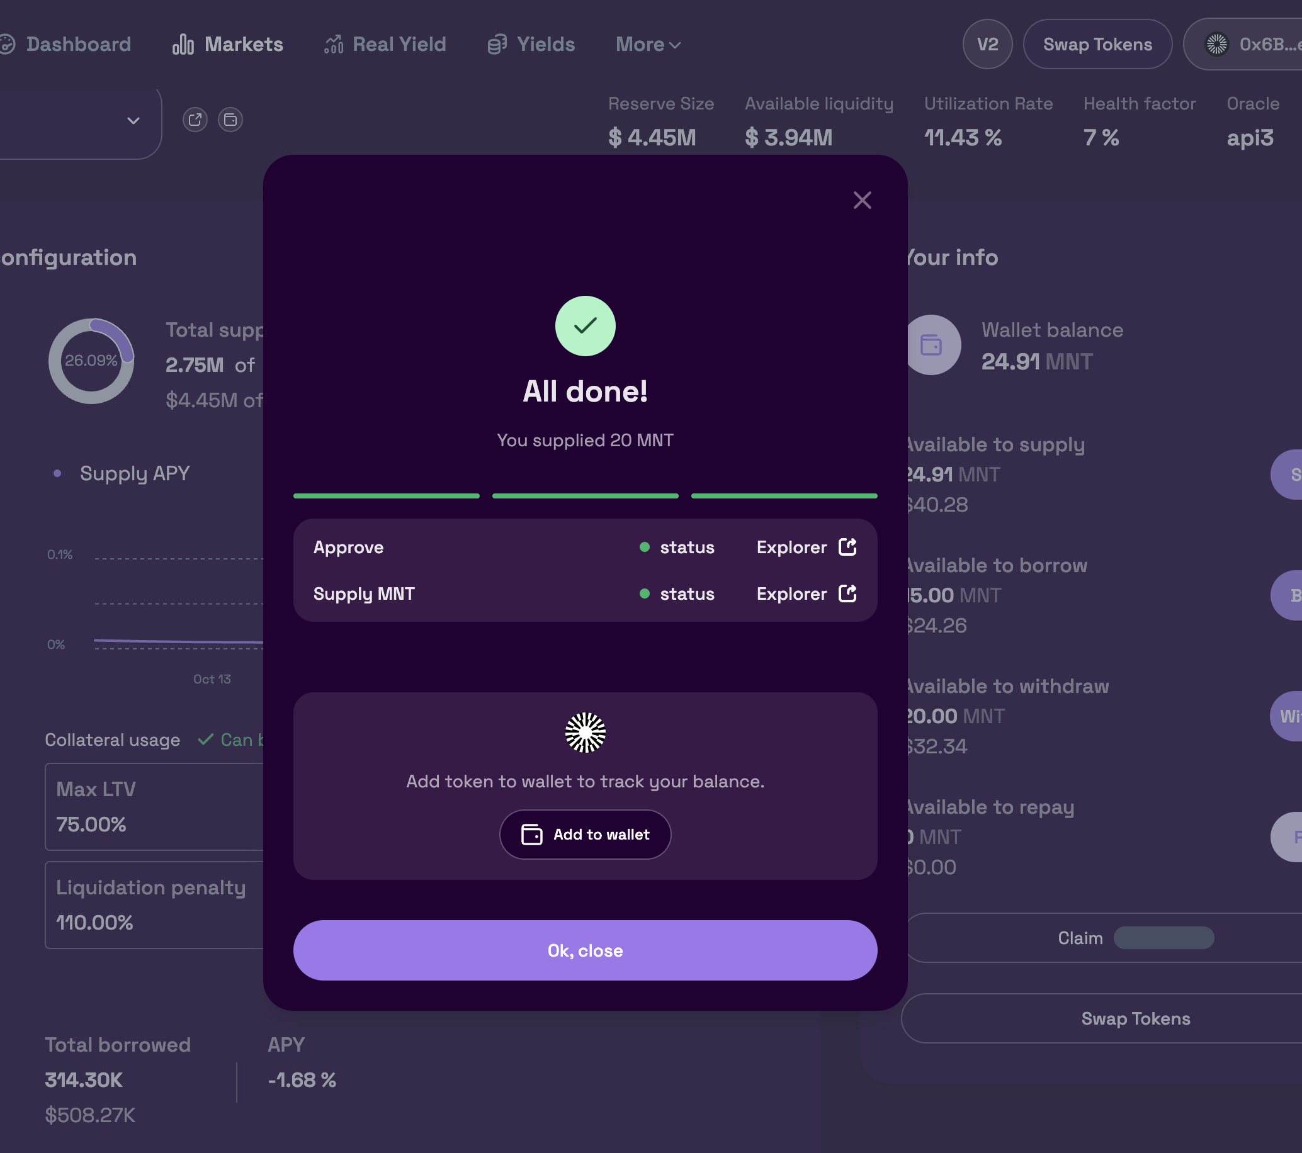Click the Wallet balance icon
The width and height of the screenshot is (1302, 1153).
point(931,345)
